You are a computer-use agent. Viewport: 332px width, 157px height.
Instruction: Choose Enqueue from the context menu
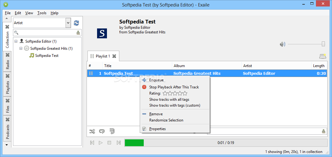click(175, 80)
